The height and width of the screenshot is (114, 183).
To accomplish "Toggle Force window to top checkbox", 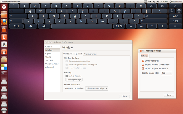I will click(x=67, y=68).
